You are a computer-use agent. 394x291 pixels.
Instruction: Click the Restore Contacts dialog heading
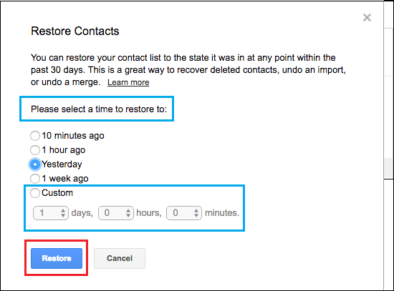[x=75, y=31]
